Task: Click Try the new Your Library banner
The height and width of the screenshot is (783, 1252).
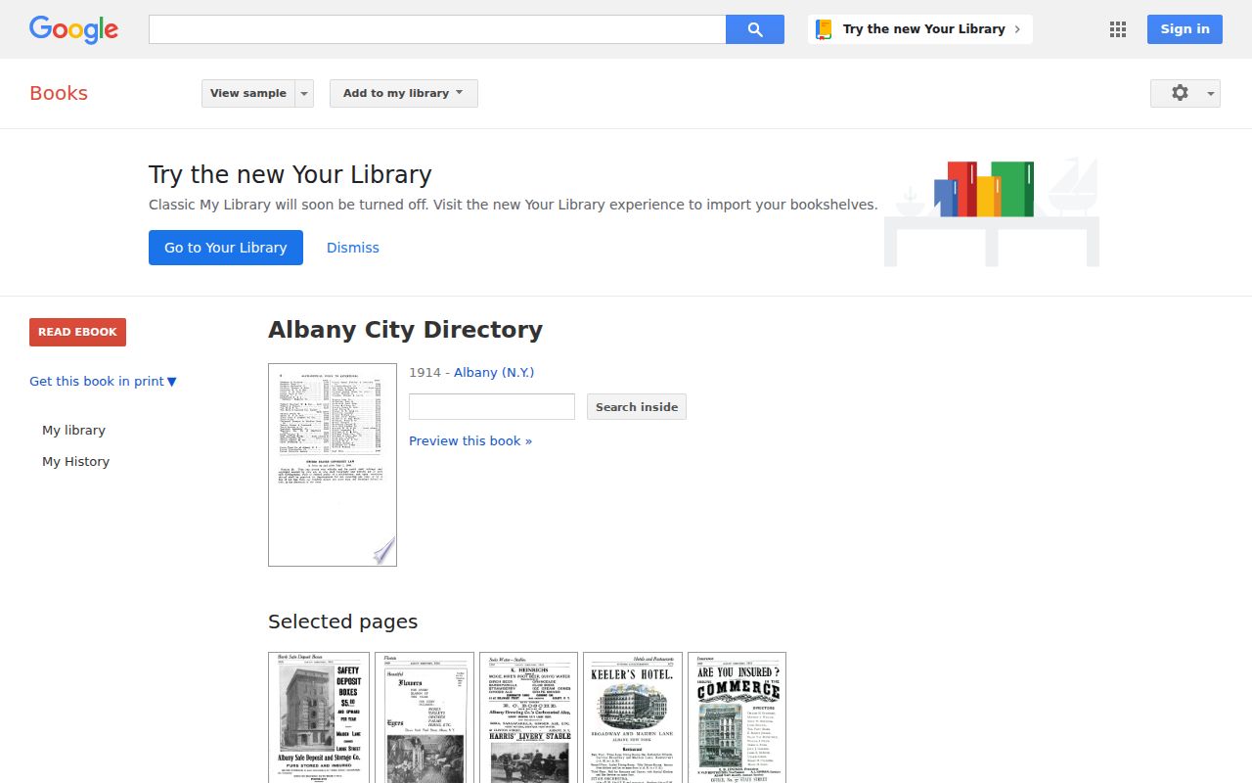Action: point(920,29)
